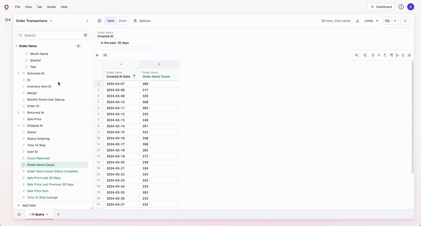The height and width of the screenshot is (226, 421).
Task: Toggle the sidebar panel layout icon
Action: coord(100,21)
